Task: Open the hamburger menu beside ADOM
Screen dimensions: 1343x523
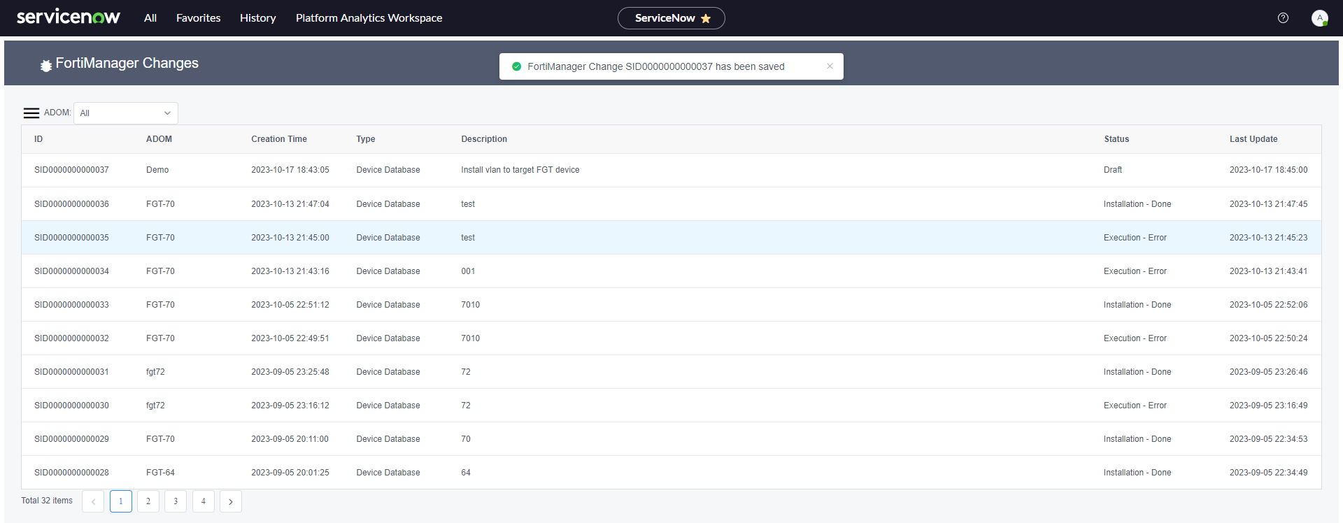Action: click(31, 113)
